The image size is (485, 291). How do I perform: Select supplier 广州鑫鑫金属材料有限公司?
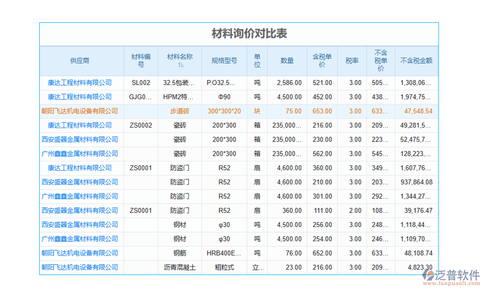(x=80, y=154)
